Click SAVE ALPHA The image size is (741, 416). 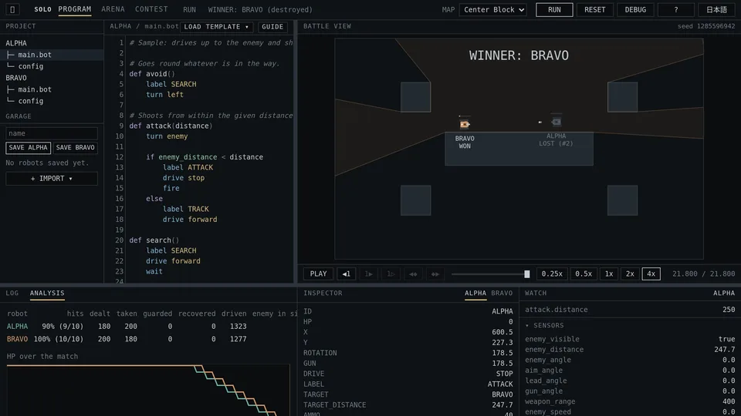29,148
